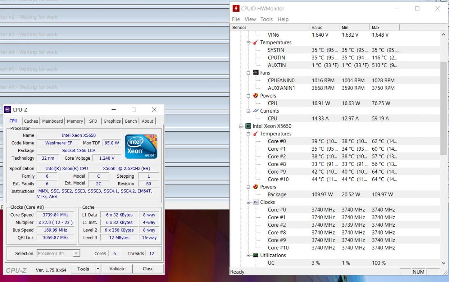Switch to the Bench tab

(131, 121)
